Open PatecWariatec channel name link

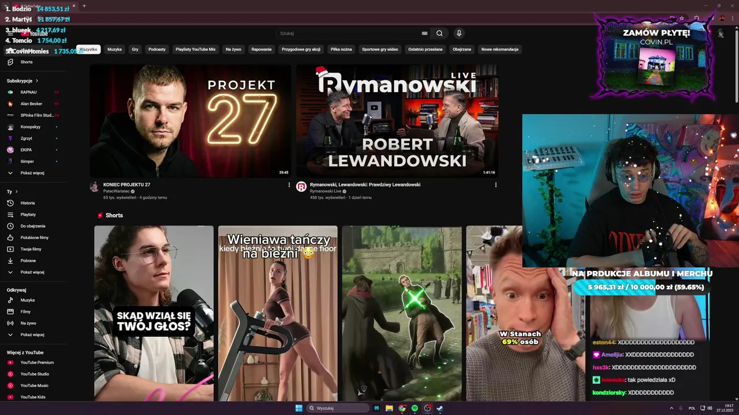click(x=117, y=191)
